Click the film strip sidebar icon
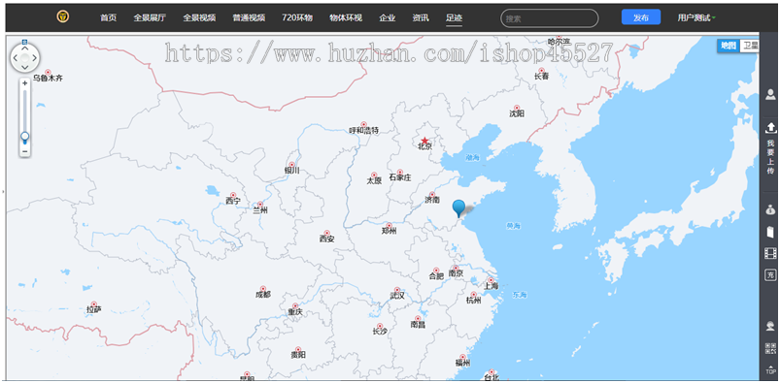 pos(770,253)
